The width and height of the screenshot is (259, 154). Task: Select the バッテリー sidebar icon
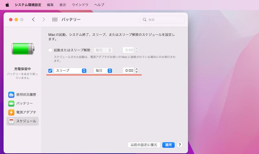[x=11, y=103]
